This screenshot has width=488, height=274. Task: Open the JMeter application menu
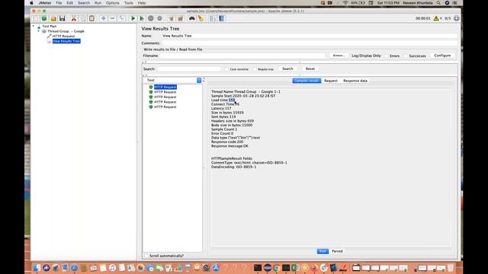coord(45,3)
